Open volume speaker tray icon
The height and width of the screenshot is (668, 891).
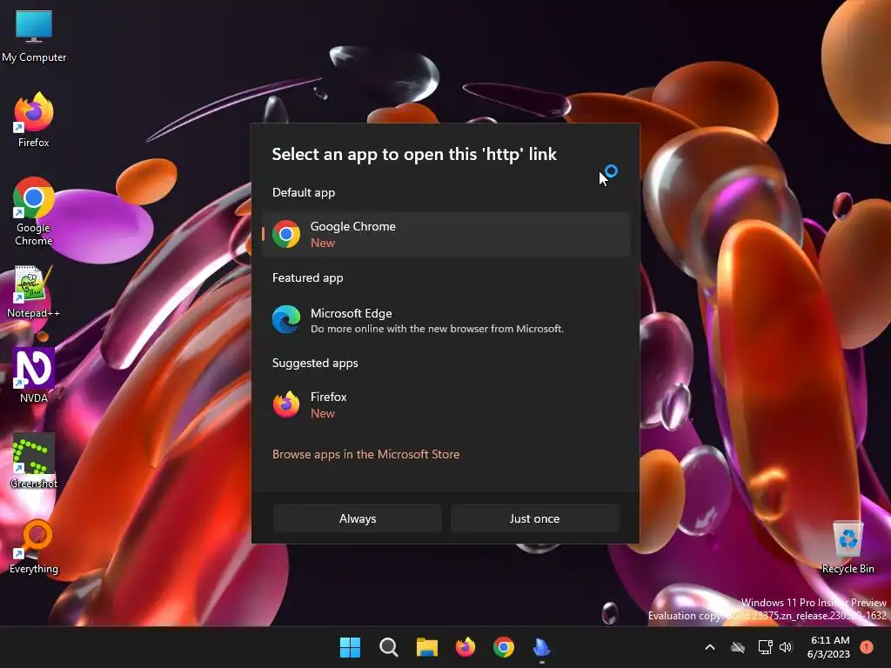786,647
